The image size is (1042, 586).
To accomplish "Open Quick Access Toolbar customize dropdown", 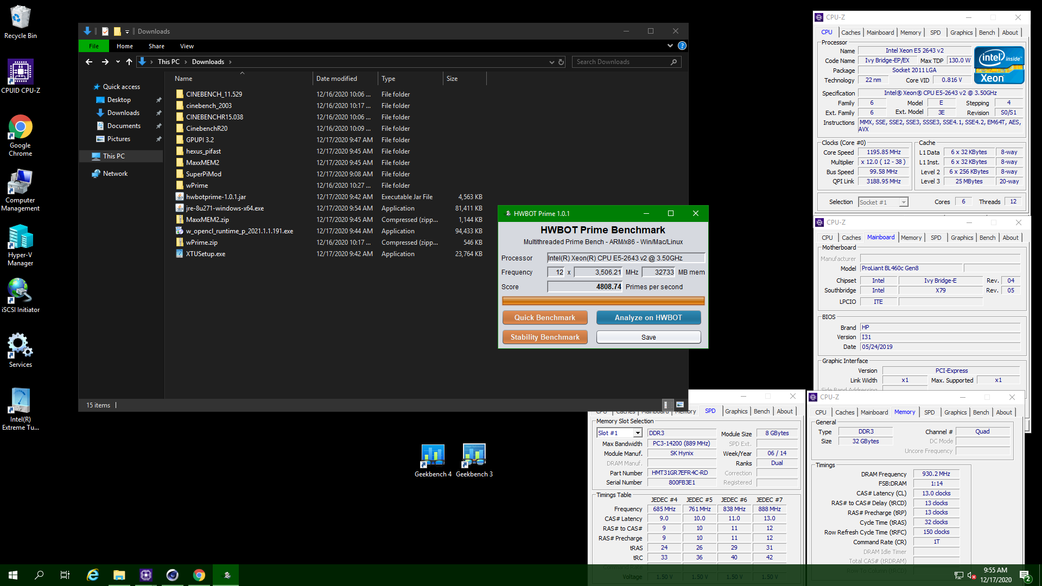I will coord(127,31).
